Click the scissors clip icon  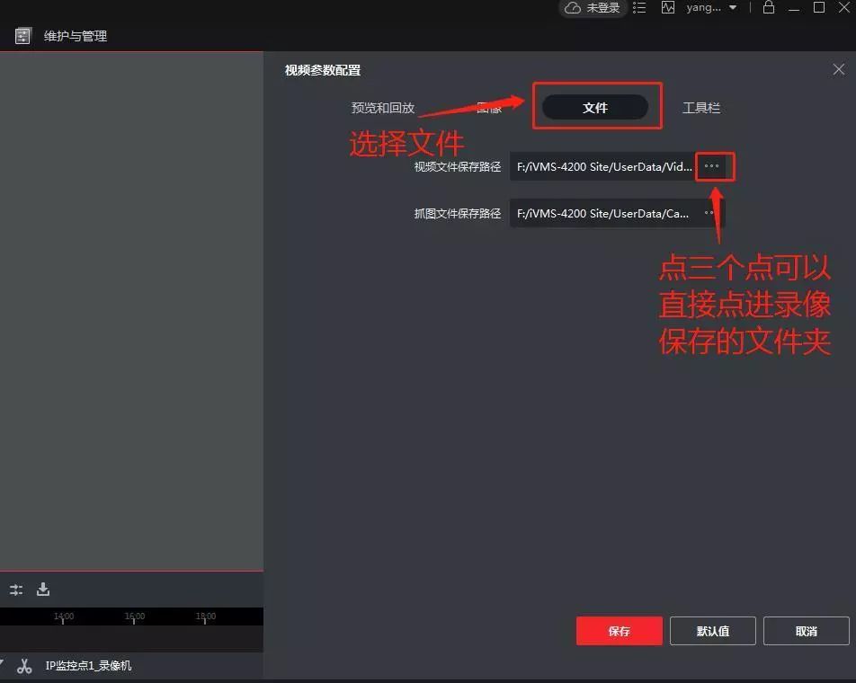pos(24,666)
